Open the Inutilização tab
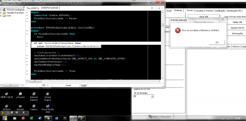246x121 pixels. [x=220, y=11]
